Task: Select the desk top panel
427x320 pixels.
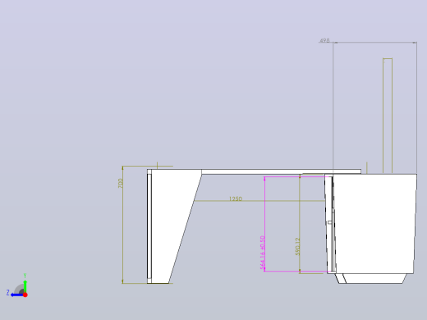Action: [281, 171]
